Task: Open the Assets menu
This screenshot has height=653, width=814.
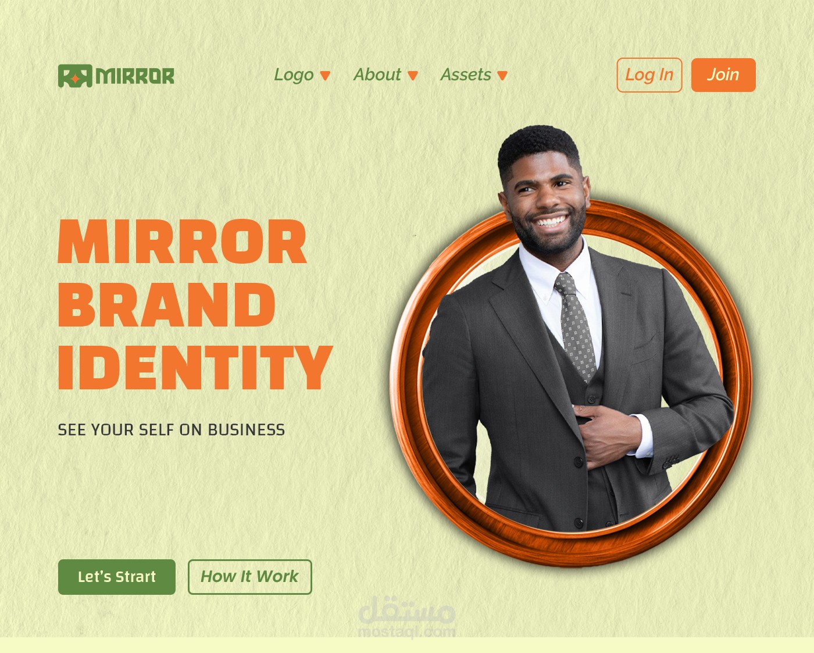Action: pyautogui.click(x=466, y=74)
